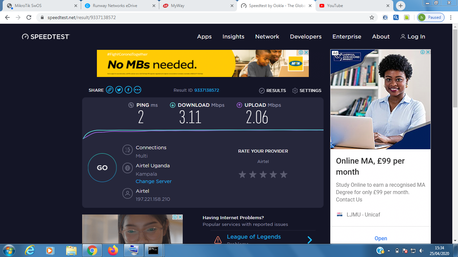Screen dimensions: 458x257
Task: Bookmark this page with star icon
Action: tap(371, 17)
